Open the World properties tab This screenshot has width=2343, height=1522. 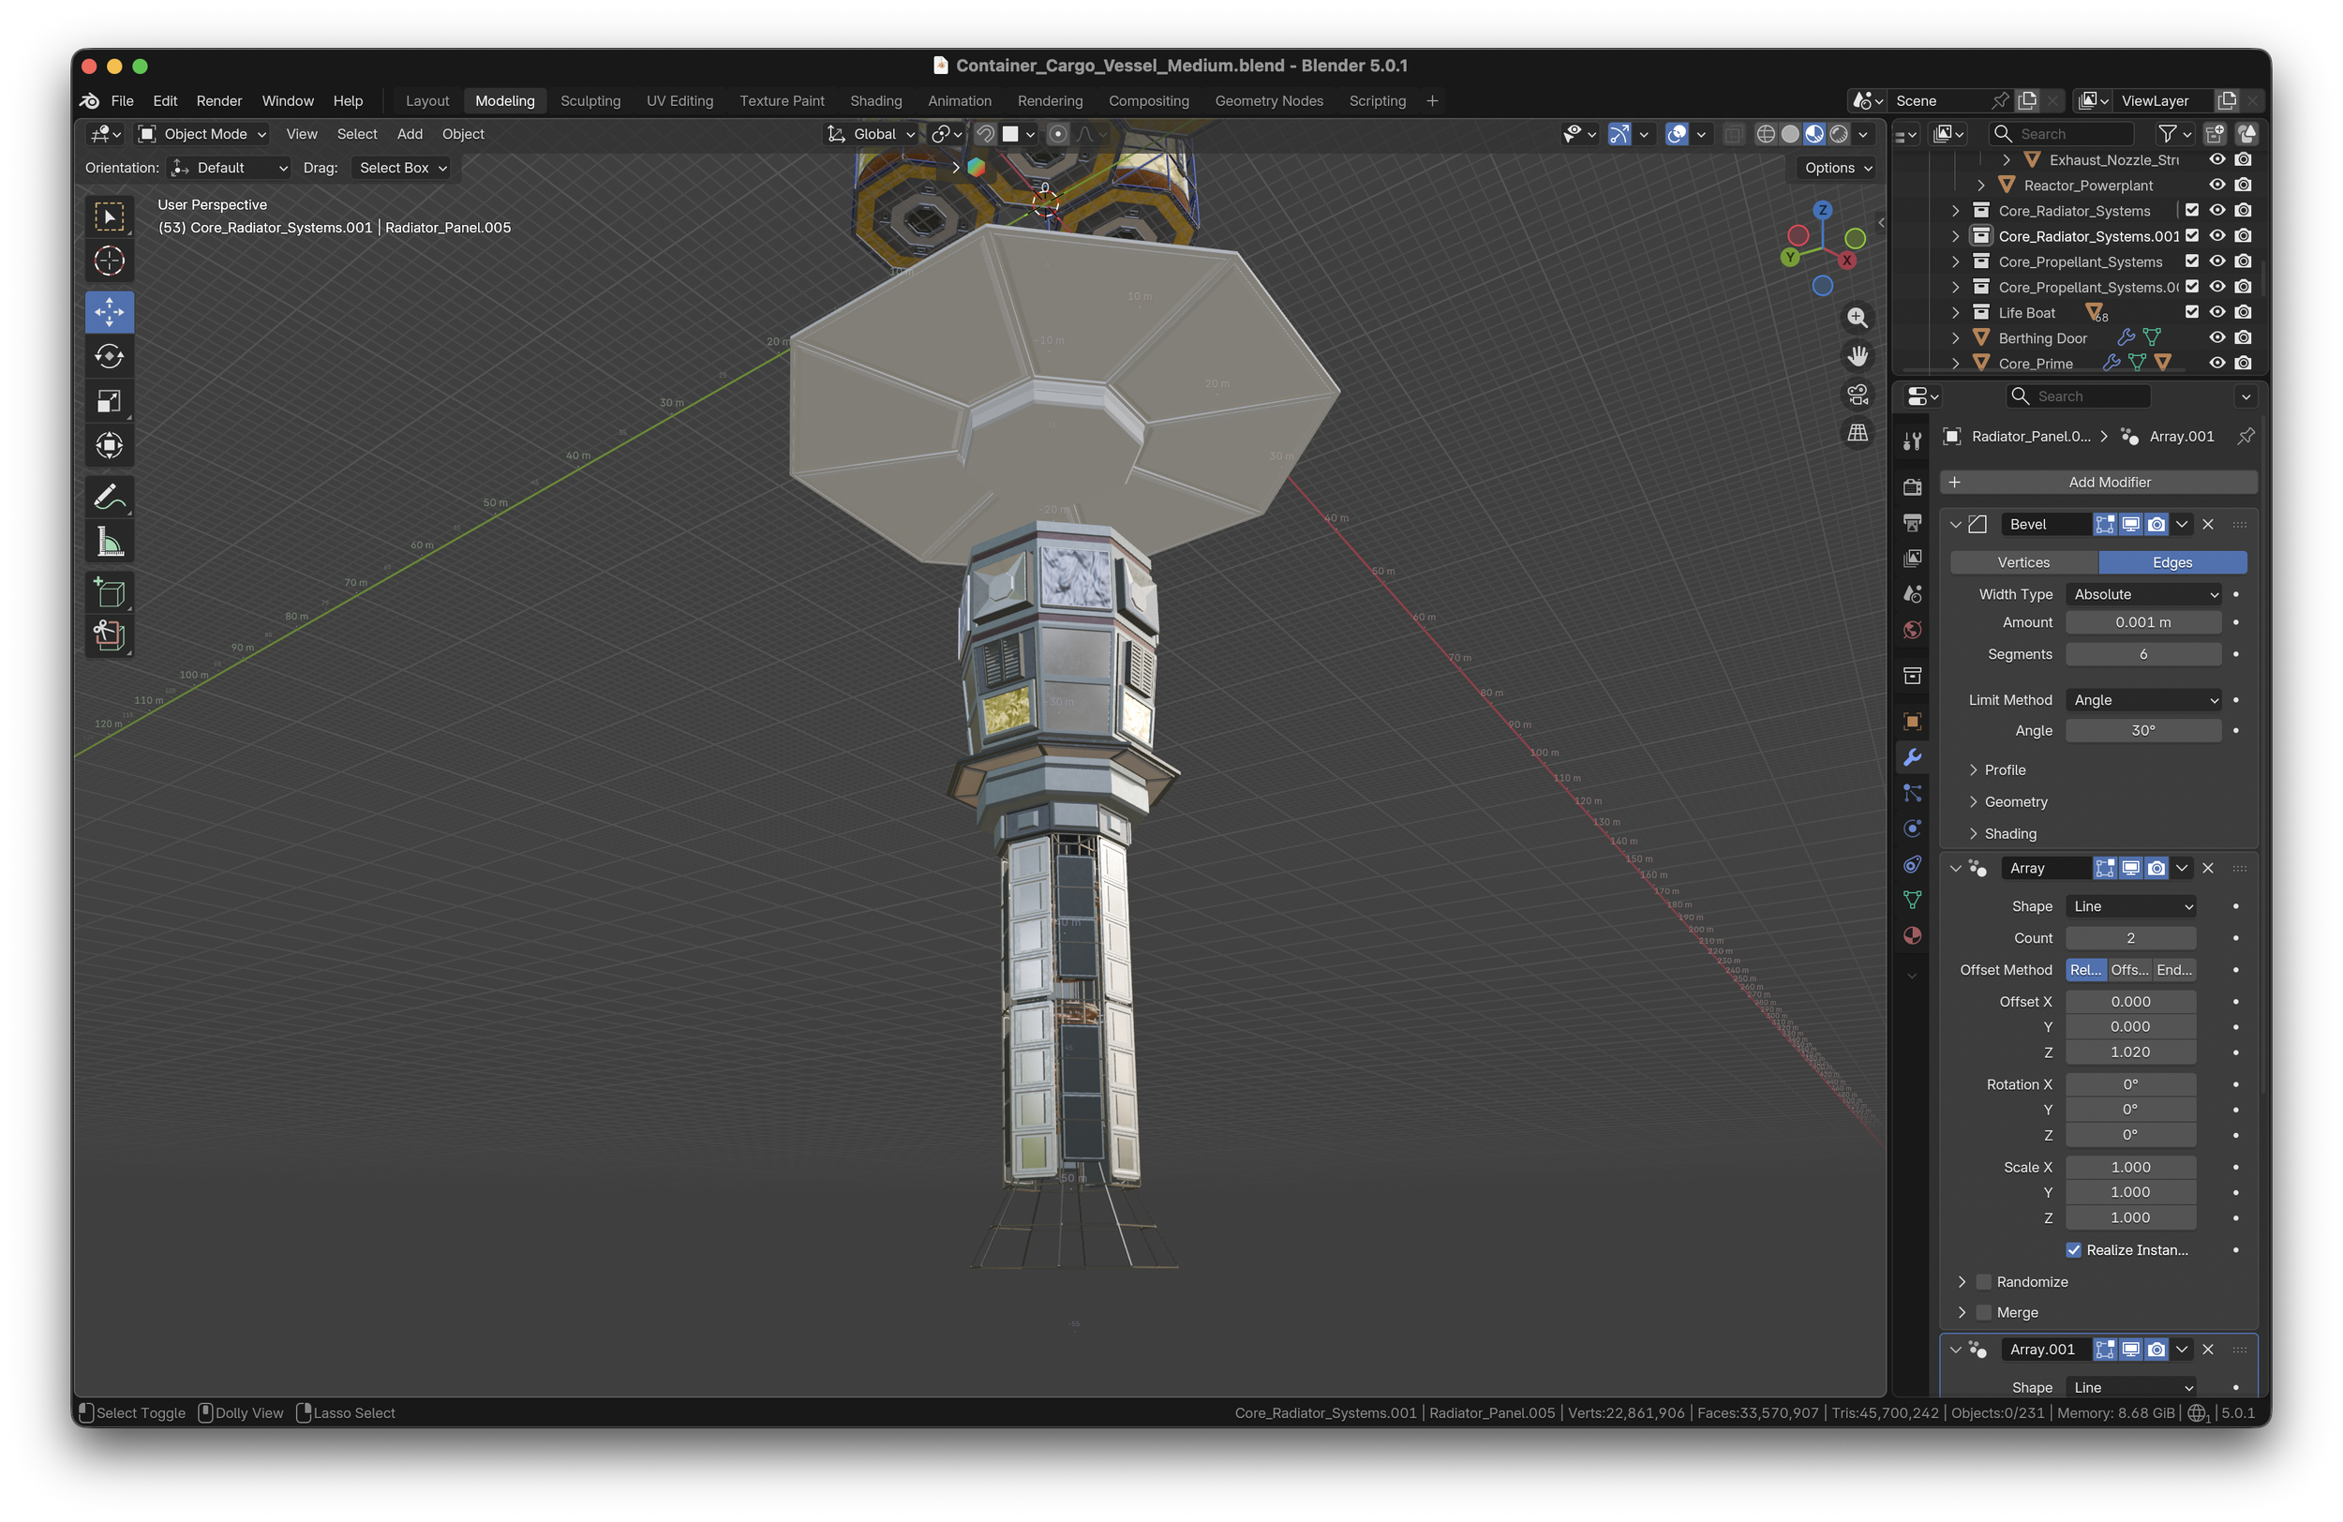click(x=1912, y=630)
